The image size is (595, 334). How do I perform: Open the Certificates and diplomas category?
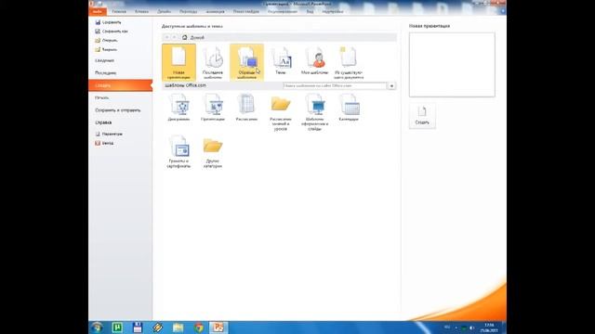[x=178, y=152]
